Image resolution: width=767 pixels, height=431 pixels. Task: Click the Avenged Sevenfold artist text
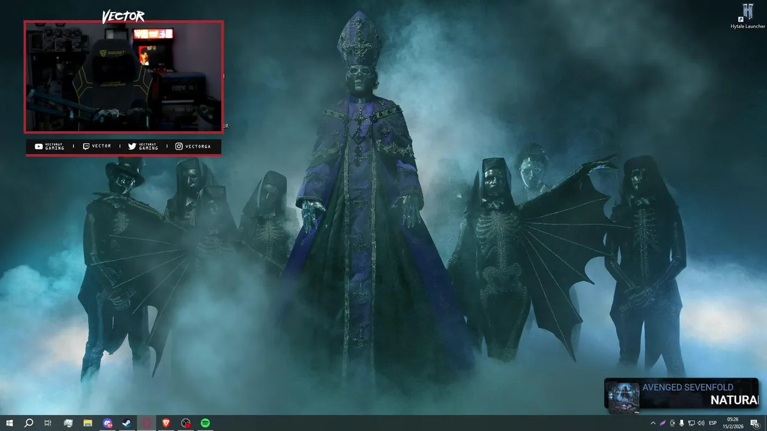[688, 387]
